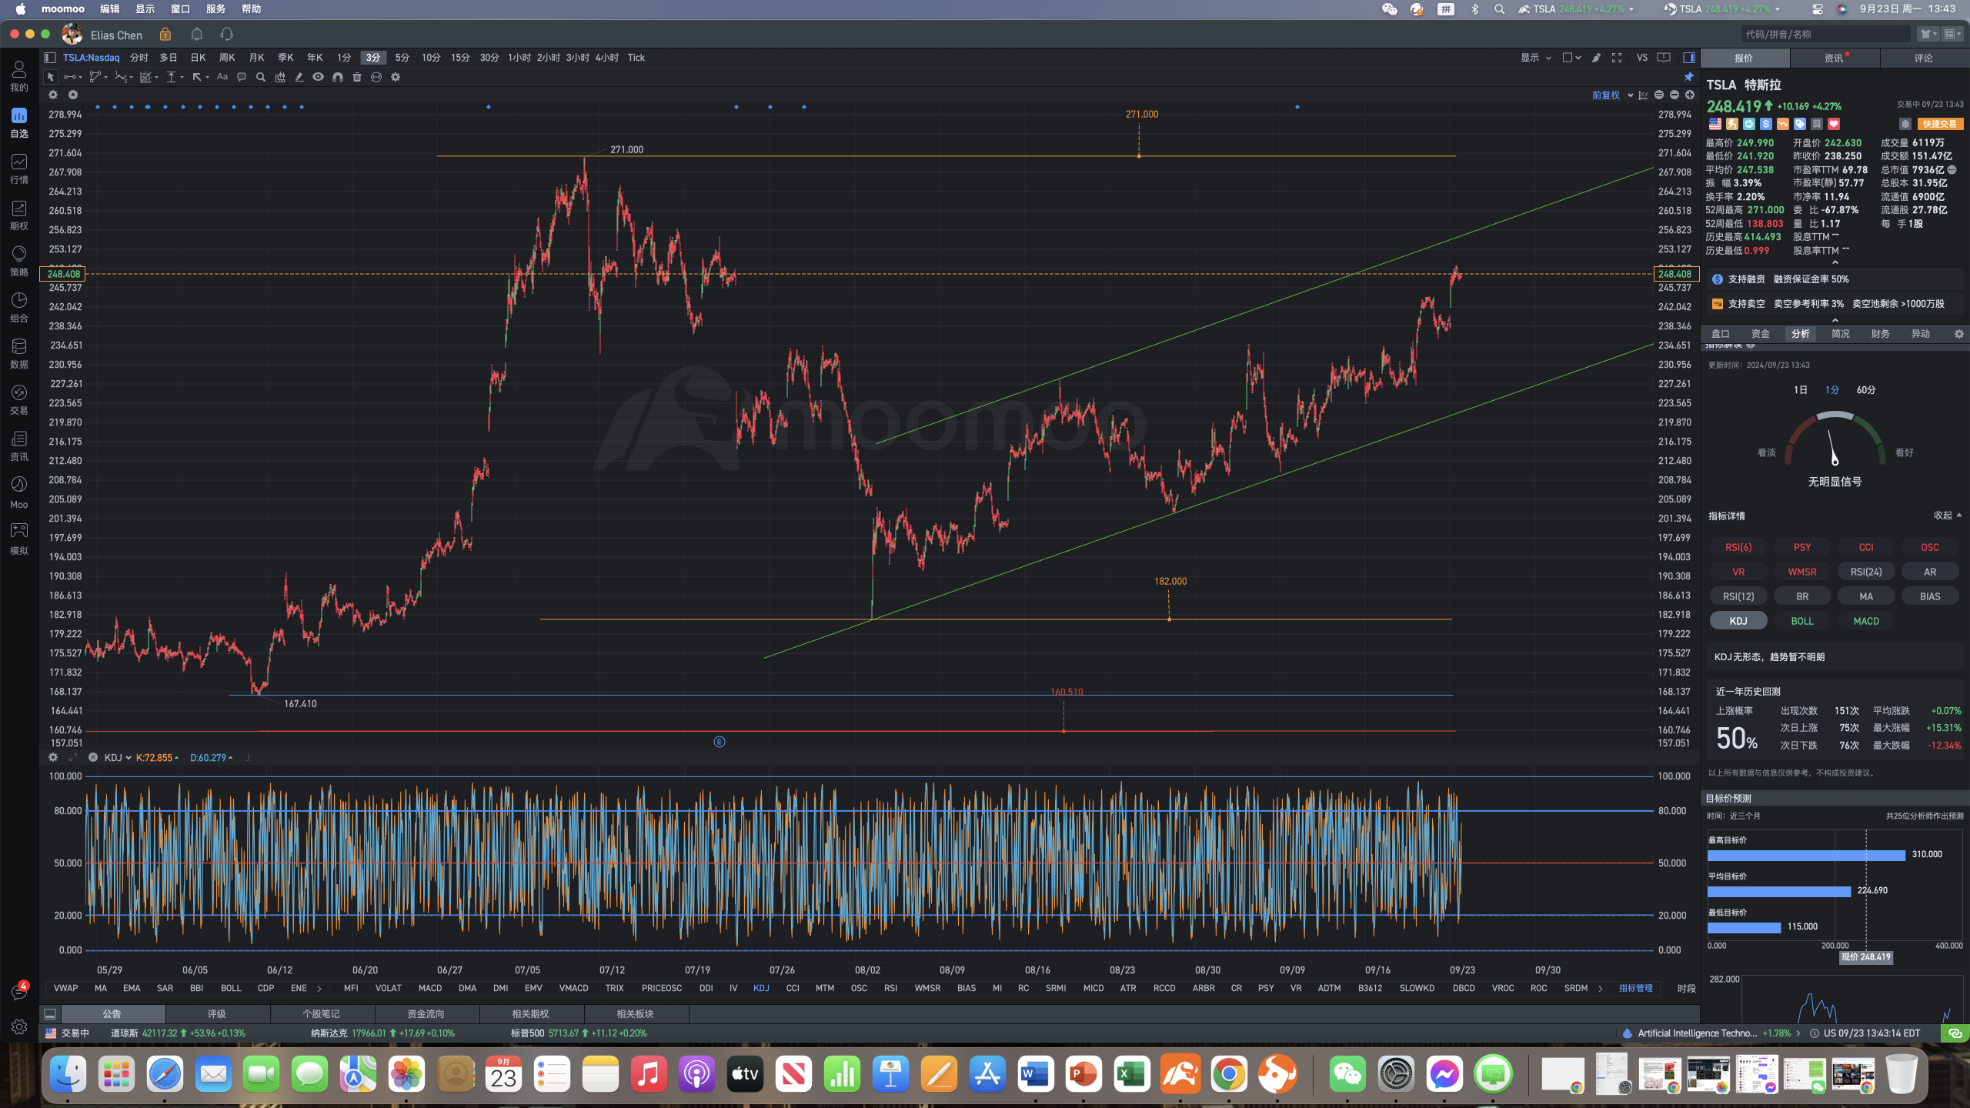This screenshot has height=1108, width=1970.
Task: Open the notifications bell in title bar
Action: tap(197, 35)
